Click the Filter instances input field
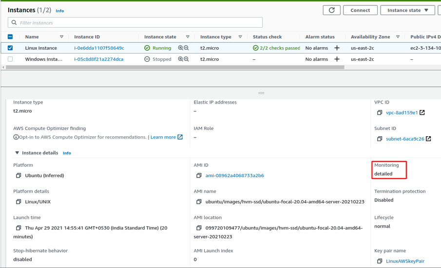This screenshot has width=441, height=268. [x=135, y=22]
